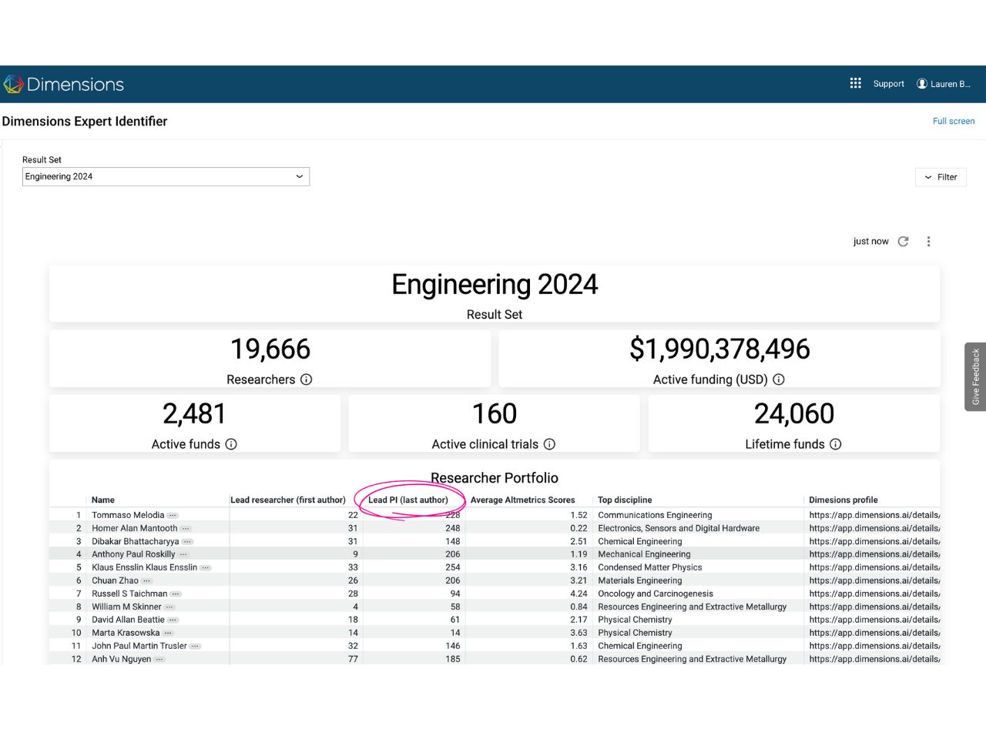This screenshot has width=986, height=739.
Task: Expand more options for Tommaso Melodia
Action: (x=173, y=516)
